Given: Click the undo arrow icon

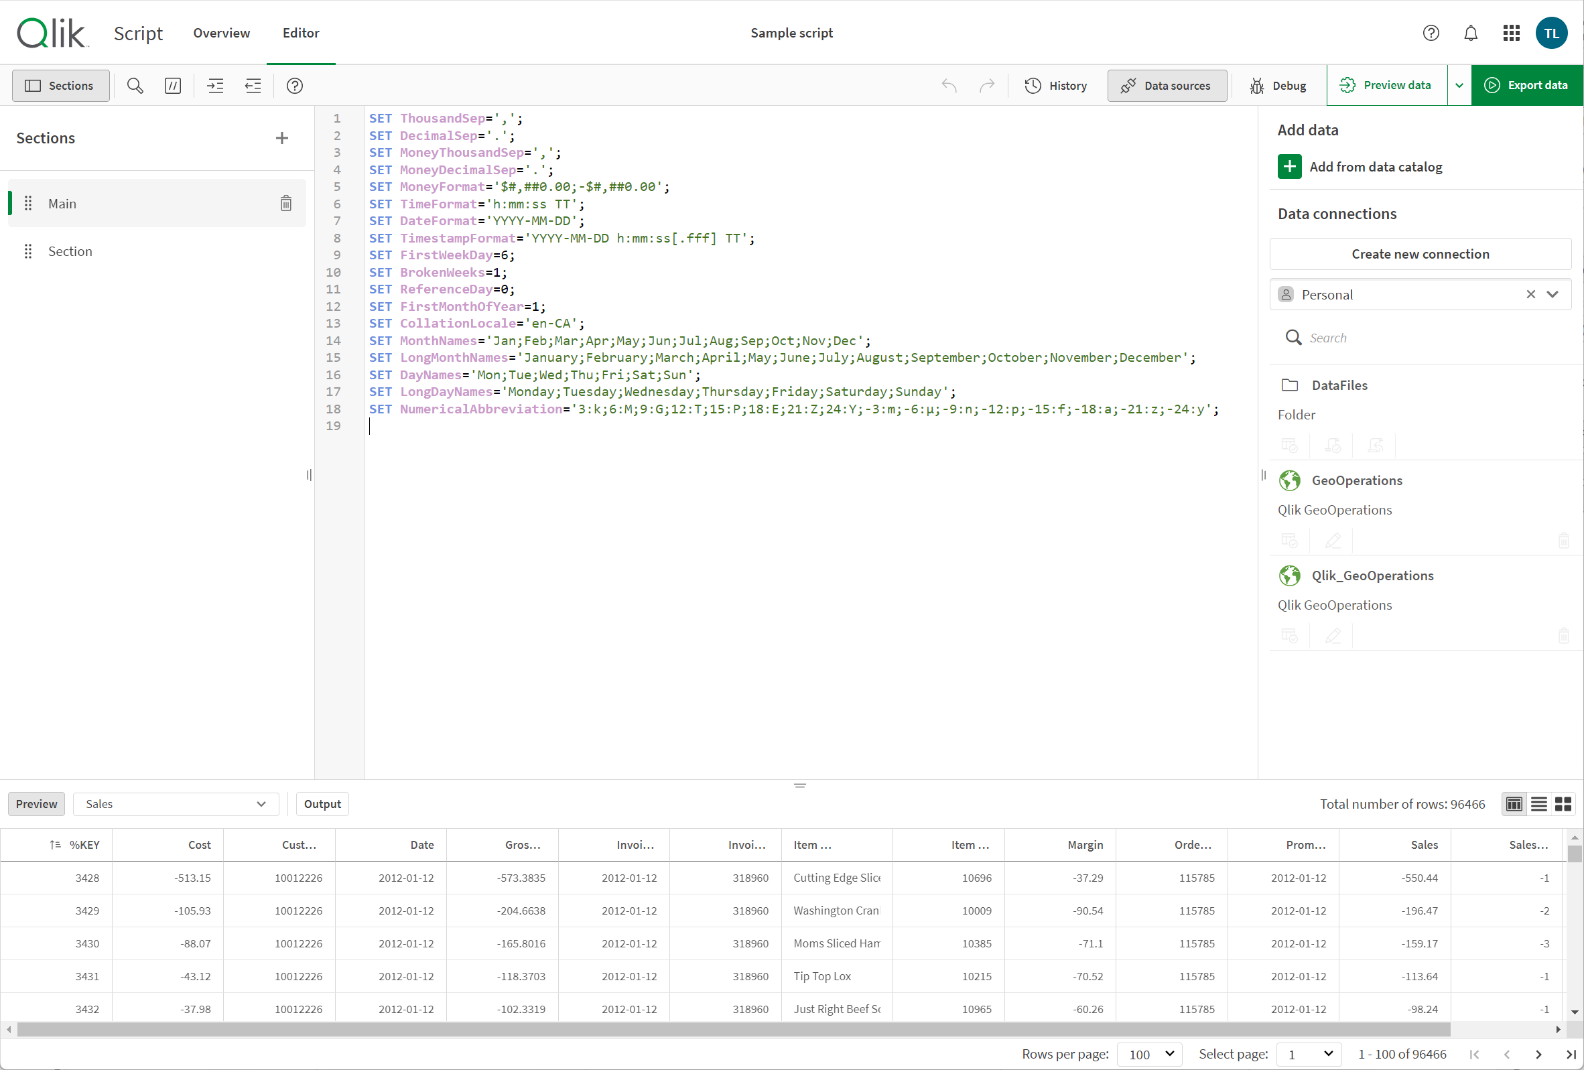Looking at the screenshot, I should [x=949, y=85].
